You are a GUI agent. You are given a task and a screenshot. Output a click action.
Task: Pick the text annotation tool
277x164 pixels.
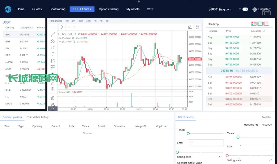tap(53, 54)
